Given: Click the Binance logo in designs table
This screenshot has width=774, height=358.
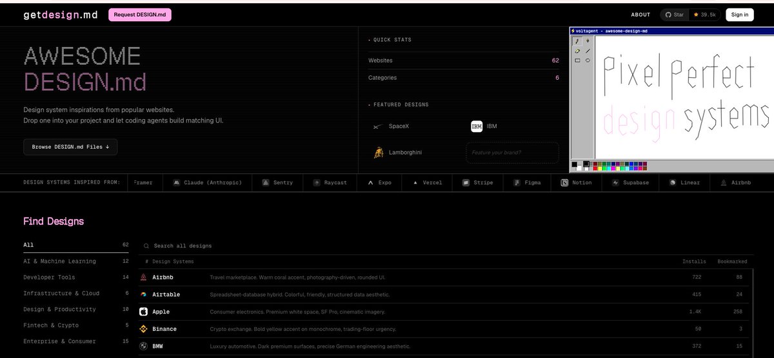Looking at the screenshot, I should pyautogui.click(x=143, y=329).
